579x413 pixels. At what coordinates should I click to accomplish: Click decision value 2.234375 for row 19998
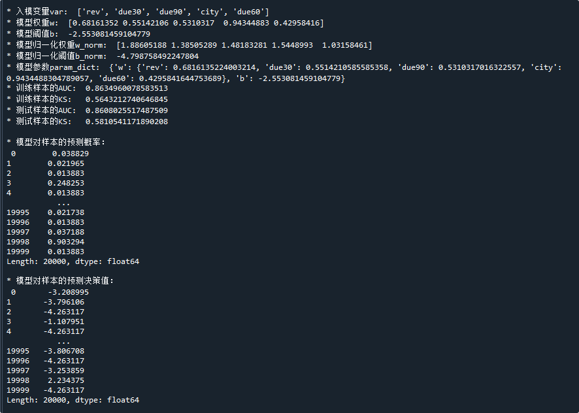(x=66, y=380)
